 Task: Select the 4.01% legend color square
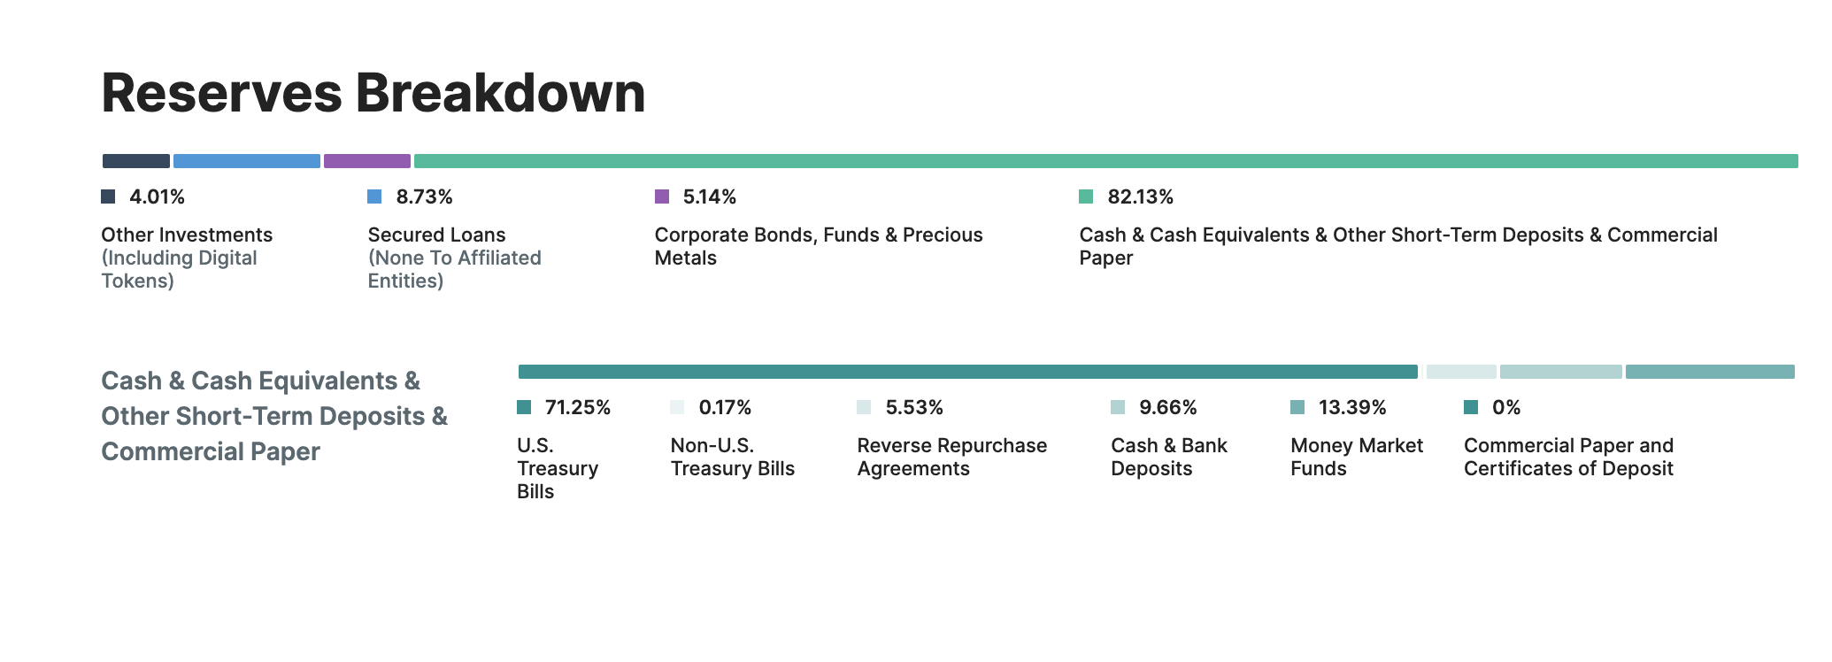(108, 196)
